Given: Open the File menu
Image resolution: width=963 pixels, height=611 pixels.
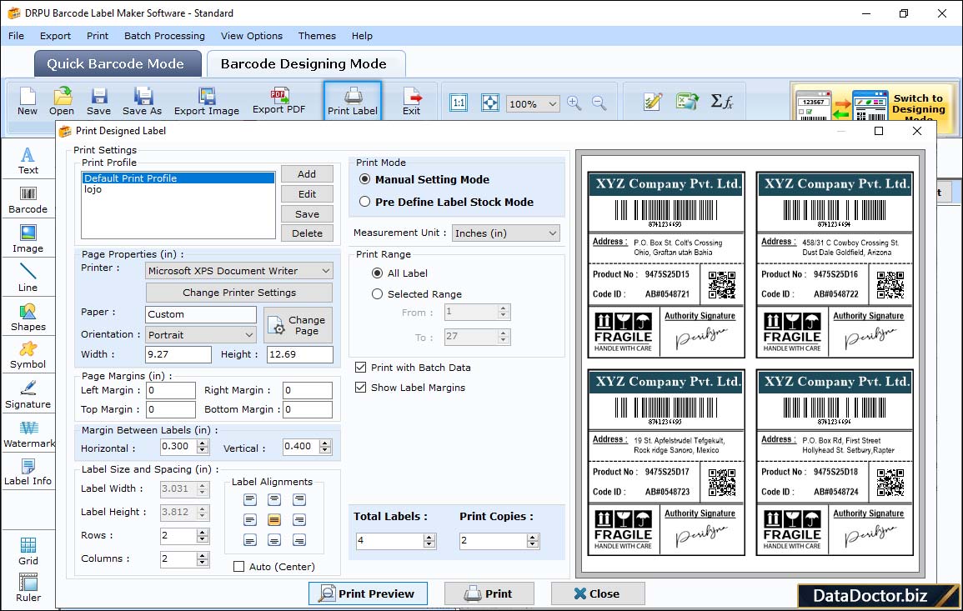Looking at the screenshot, I should (x=16, y=36).
